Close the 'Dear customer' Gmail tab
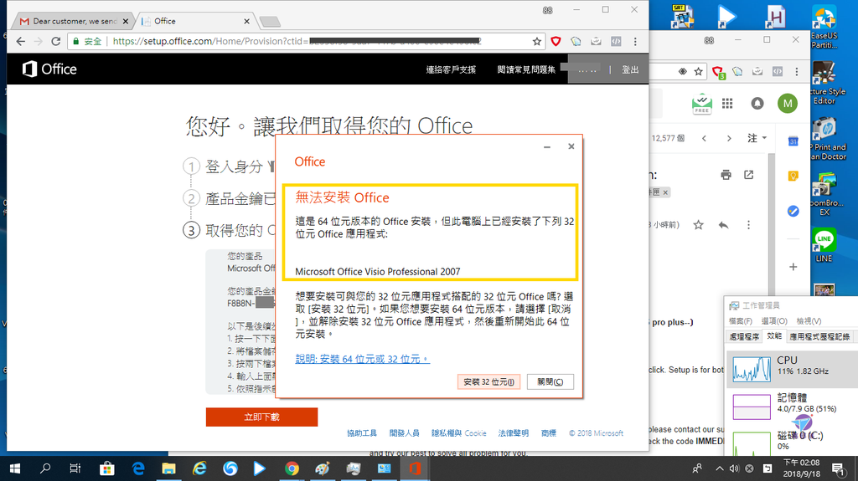858x481 pixels. [126, 21]
